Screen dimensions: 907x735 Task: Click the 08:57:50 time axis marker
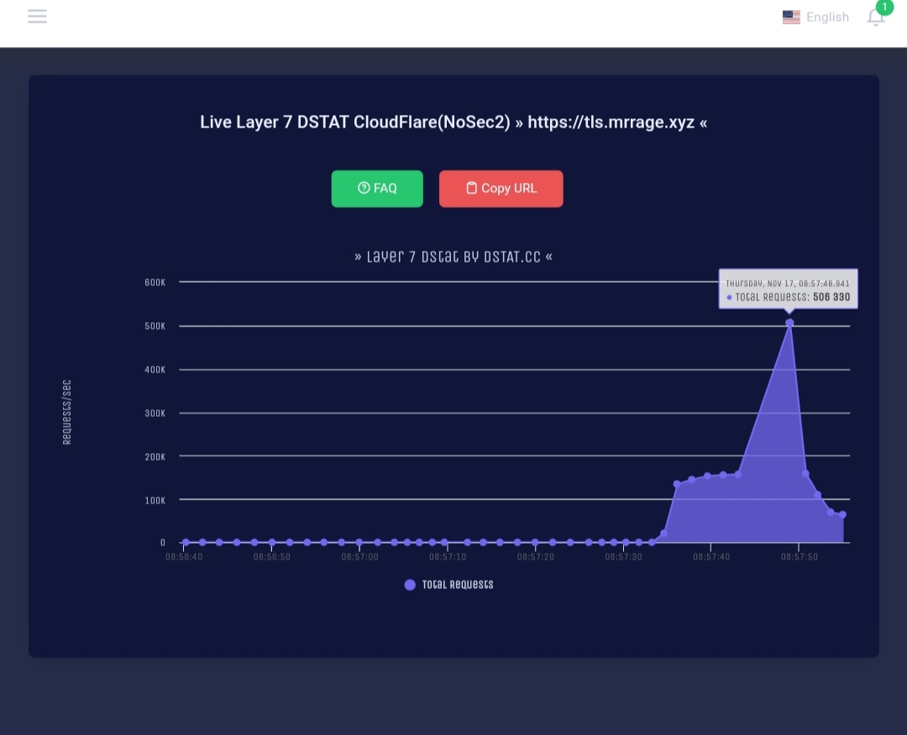(x=799, y=557)
